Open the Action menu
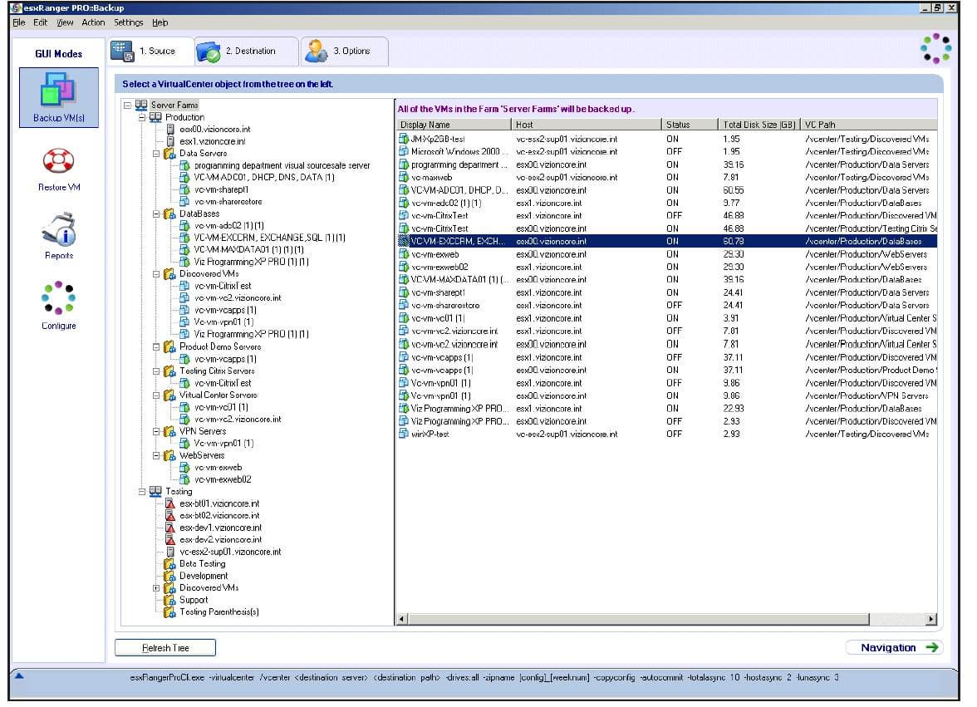The width and height of the screenshot is (977, 707). tap(93, 22)
